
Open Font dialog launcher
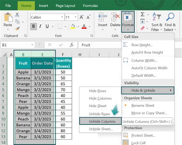(92, 36)
